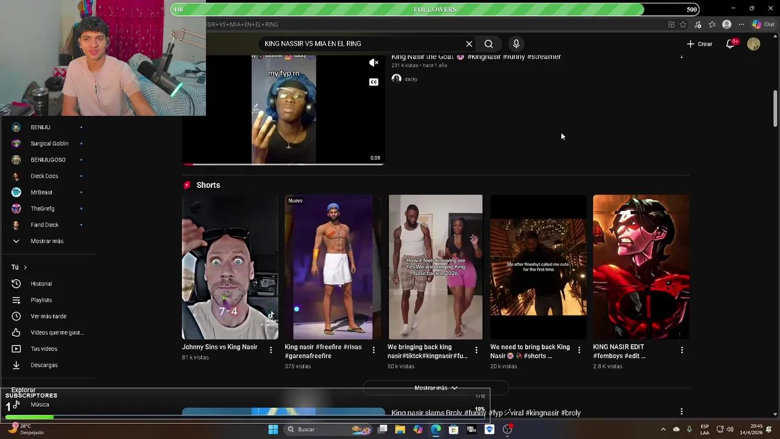
Task: Open the 'We bringing back king nasir' short
Action: coord(436,267)
